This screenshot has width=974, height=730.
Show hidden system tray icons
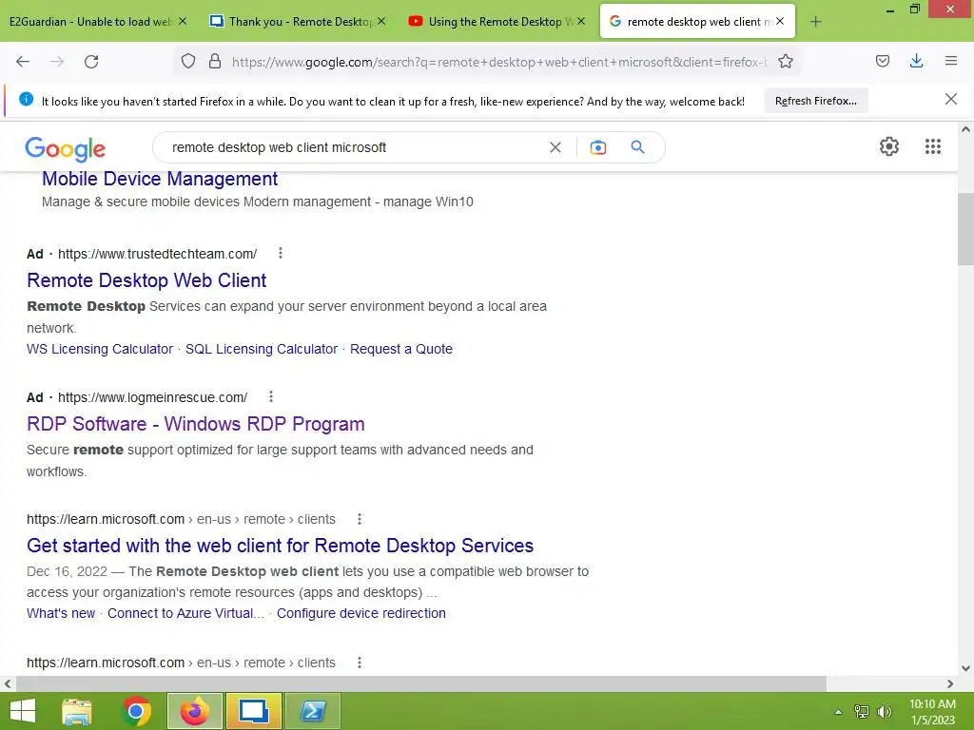point(838,712)
